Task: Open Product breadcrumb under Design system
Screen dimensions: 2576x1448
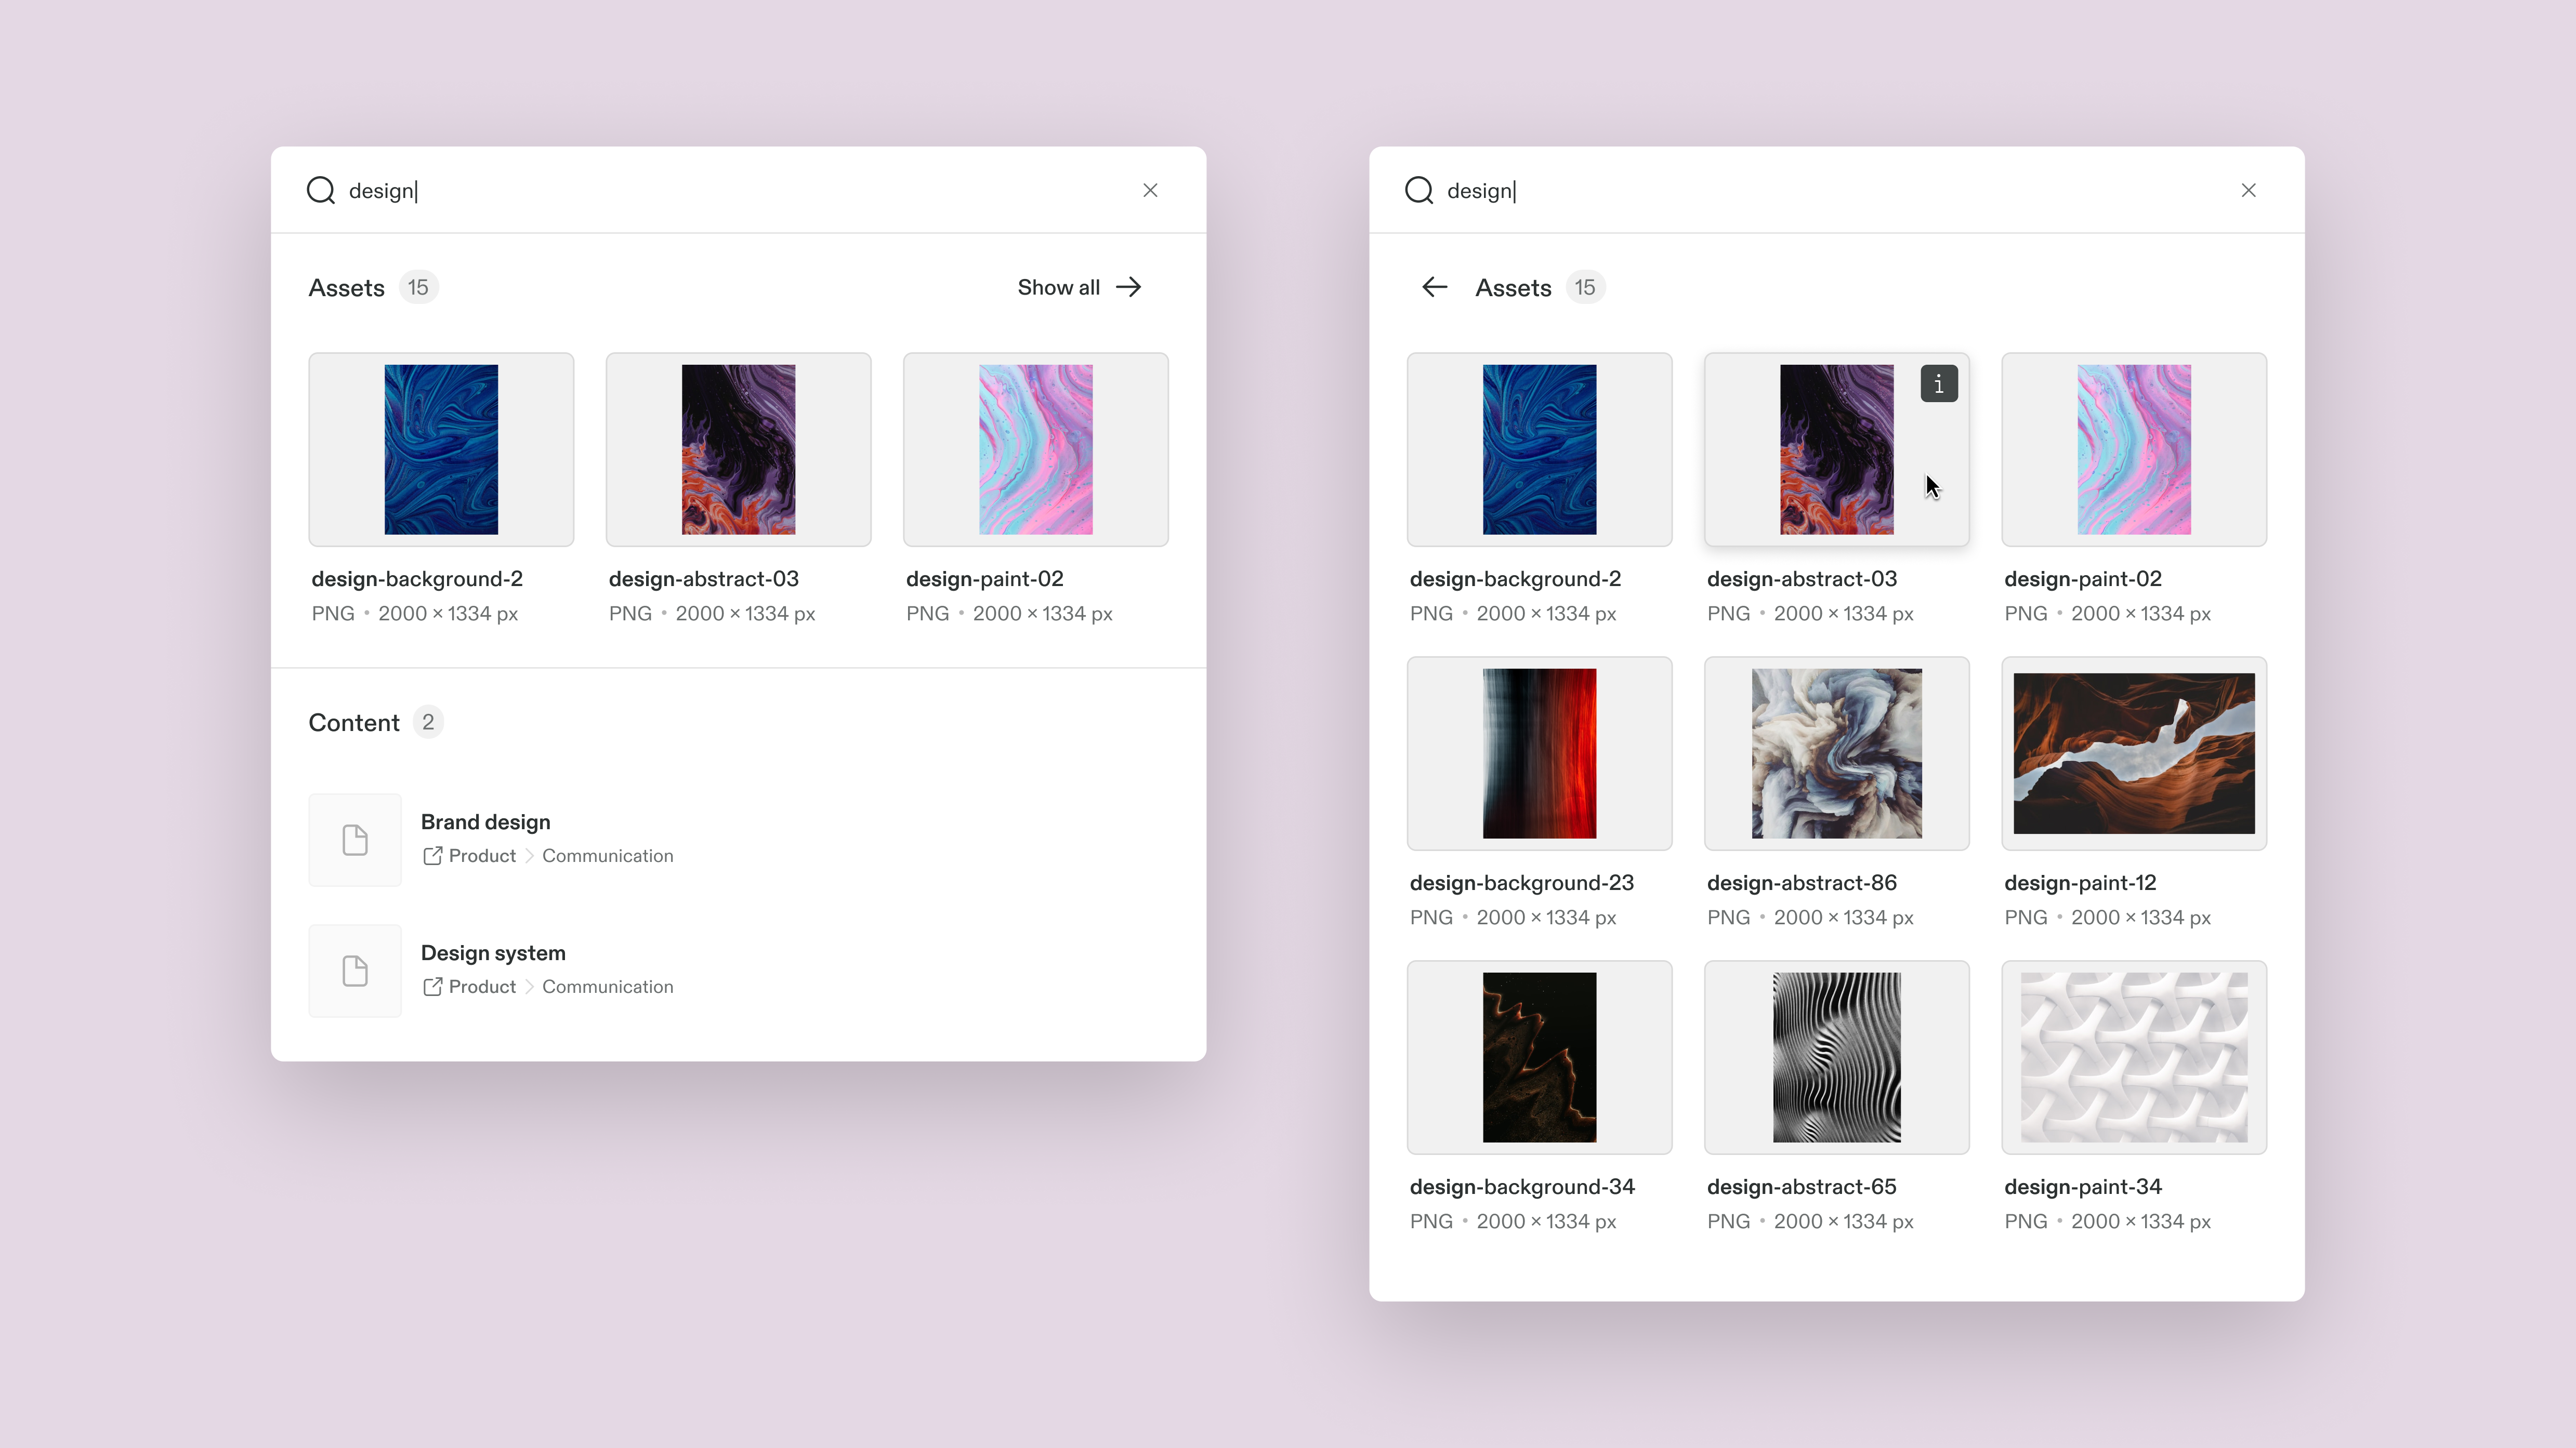Action: tap(482, 986)
